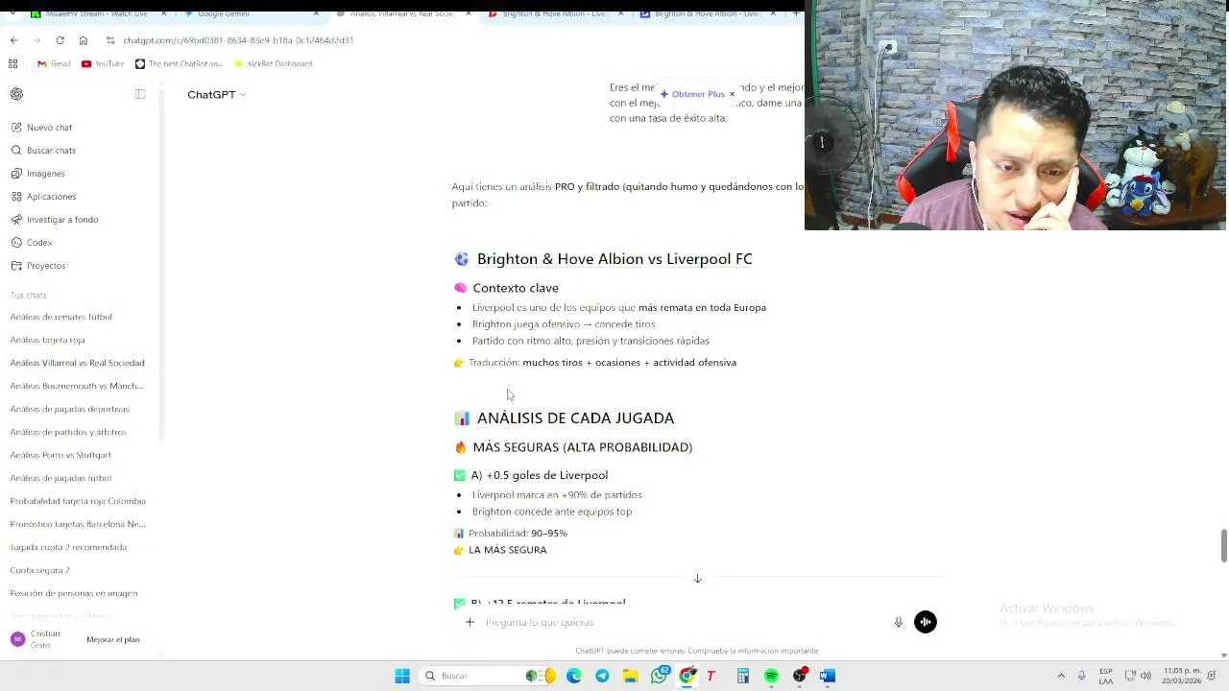This screenshot has width=1229, height=691.
Task: Open the Calculator from the taskbar
Action: [x=743, y=676]
